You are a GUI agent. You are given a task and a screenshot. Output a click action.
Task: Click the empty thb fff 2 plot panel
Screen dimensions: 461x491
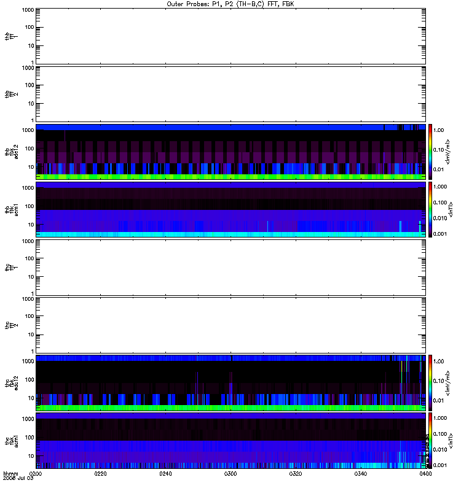point(230,94)
